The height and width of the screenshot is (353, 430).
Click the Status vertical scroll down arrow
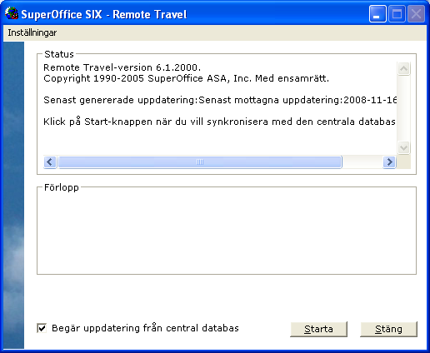tap(403, 147)
